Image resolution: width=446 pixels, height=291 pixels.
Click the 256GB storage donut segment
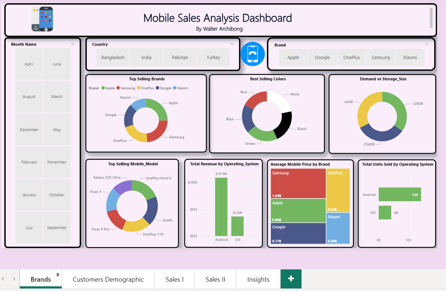[x=380, y=135]
